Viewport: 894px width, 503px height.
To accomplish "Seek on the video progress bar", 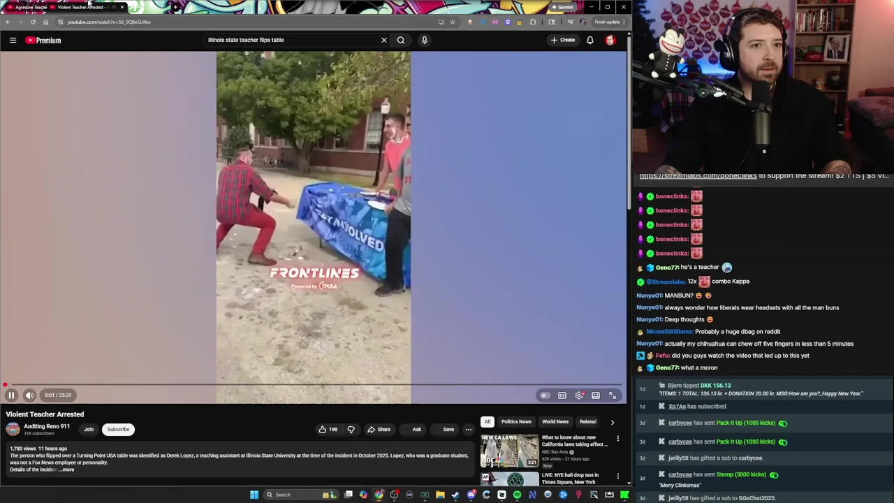I will (313, 385).
